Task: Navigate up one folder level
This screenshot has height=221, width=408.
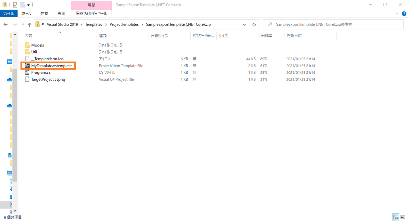Action: click(30, 24)
